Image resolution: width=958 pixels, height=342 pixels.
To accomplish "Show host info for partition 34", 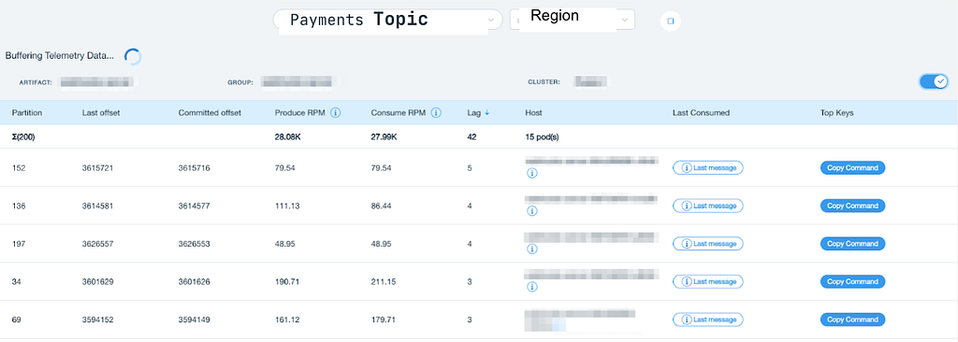I will [531, 287].
